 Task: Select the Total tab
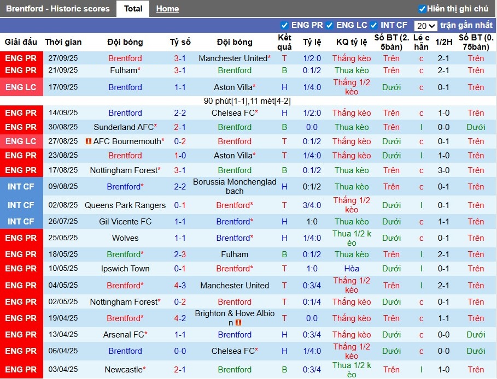point(133,8)
